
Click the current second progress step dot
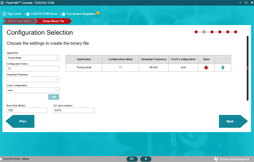[204, 32]
